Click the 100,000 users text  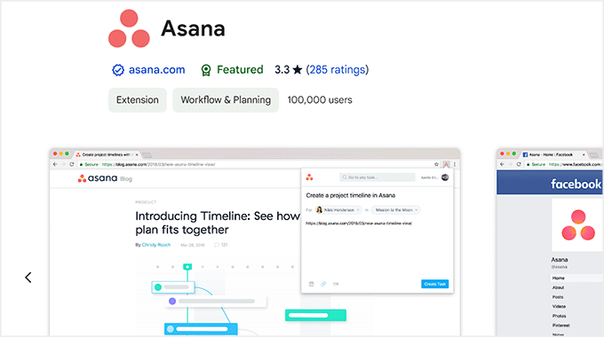[x=320, y=100]
